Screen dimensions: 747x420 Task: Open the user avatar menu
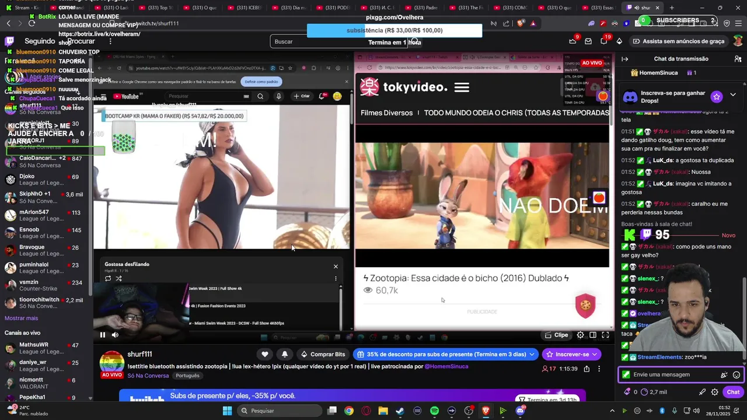pos(738,41)
